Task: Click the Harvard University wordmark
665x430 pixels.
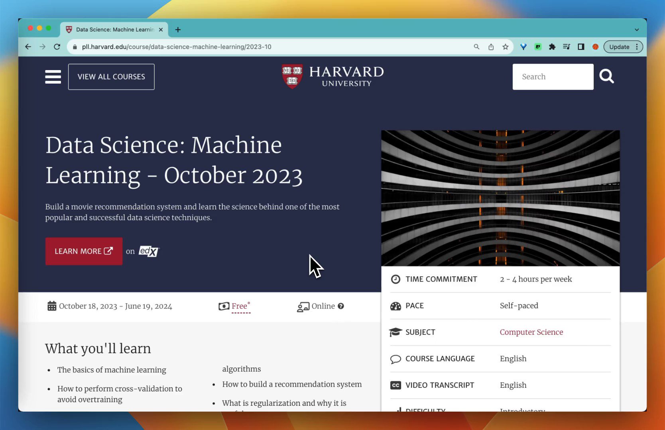Action: click(346, 76)
